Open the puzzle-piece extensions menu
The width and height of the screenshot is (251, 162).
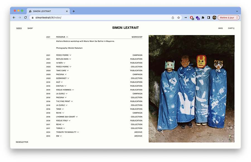pos(203,18)
